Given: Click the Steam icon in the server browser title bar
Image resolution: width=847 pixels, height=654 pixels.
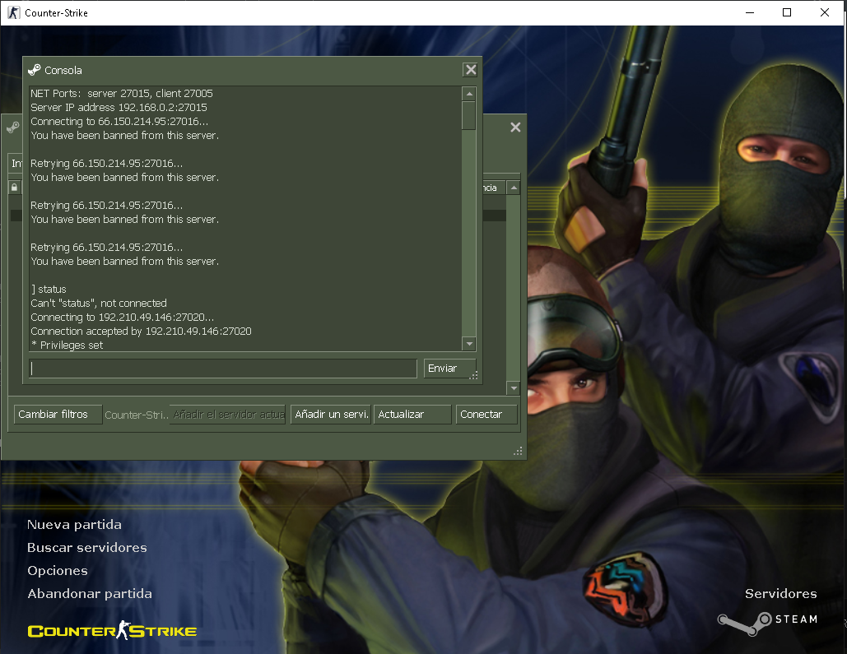Looking at the screenshot, I should coord(12,128).
